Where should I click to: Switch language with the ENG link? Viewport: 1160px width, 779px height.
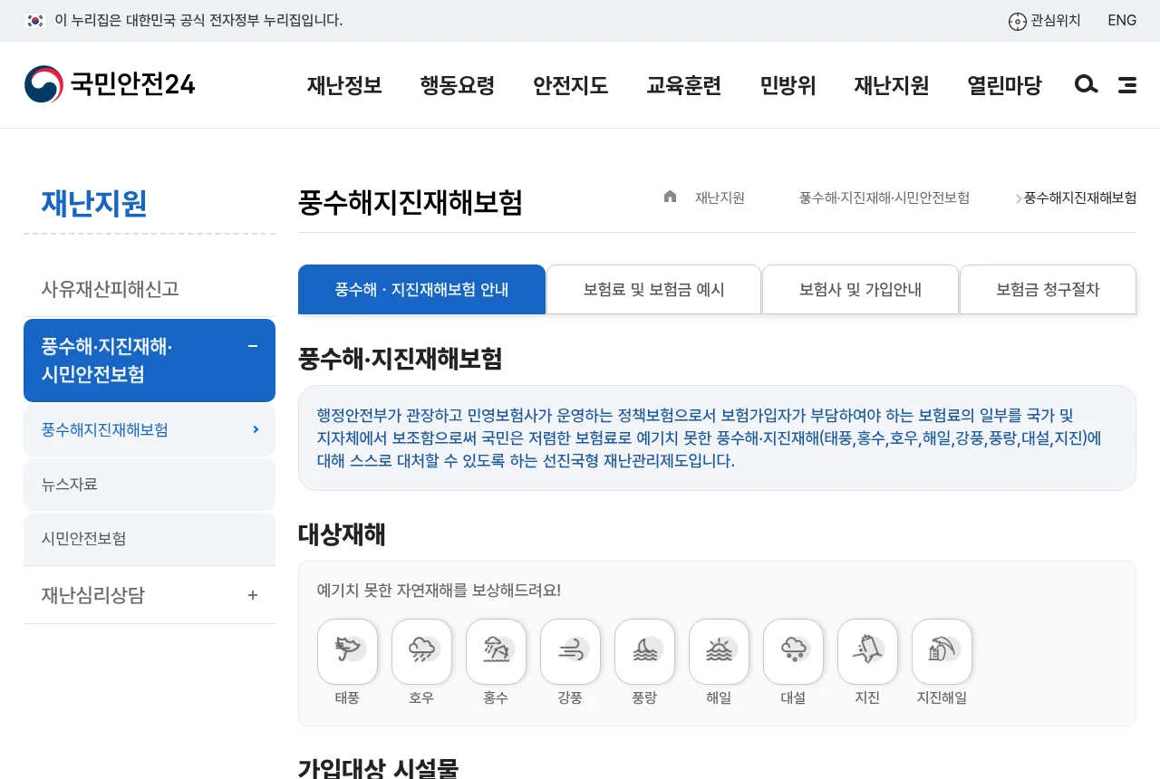[1122, 20]
